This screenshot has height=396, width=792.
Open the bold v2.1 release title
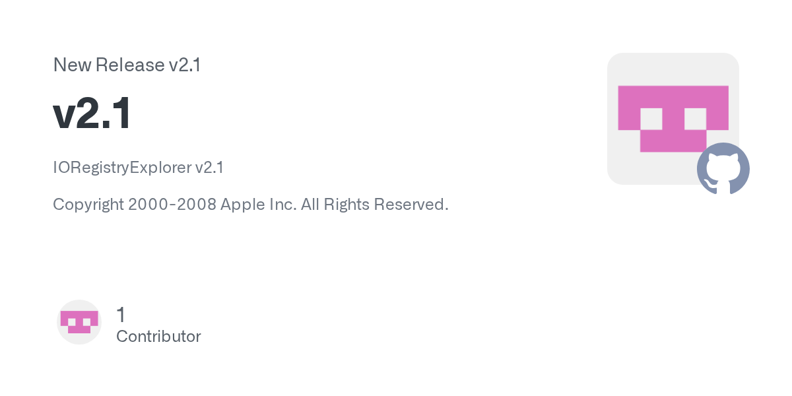[x=92, y=114]
